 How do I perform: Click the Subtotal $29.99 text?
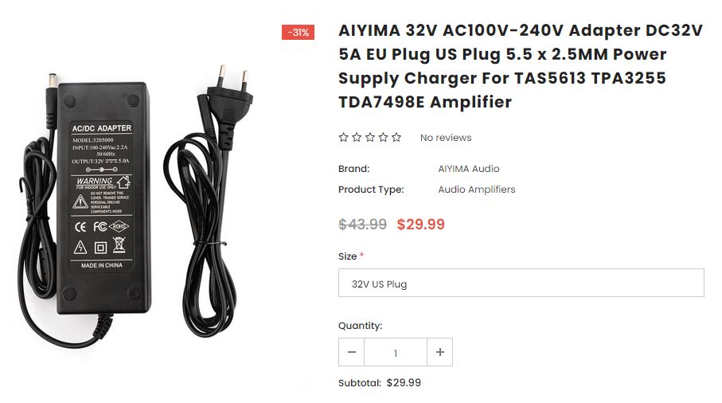pos(380,383)
